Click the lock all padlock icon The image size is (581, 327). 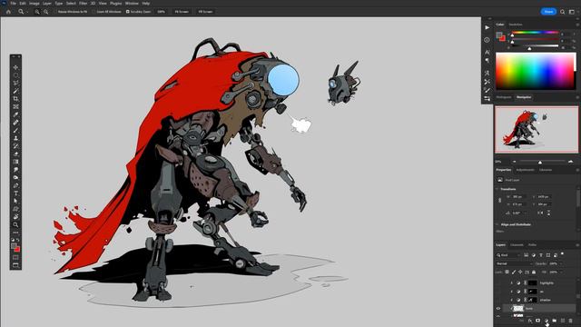(534, 272)
